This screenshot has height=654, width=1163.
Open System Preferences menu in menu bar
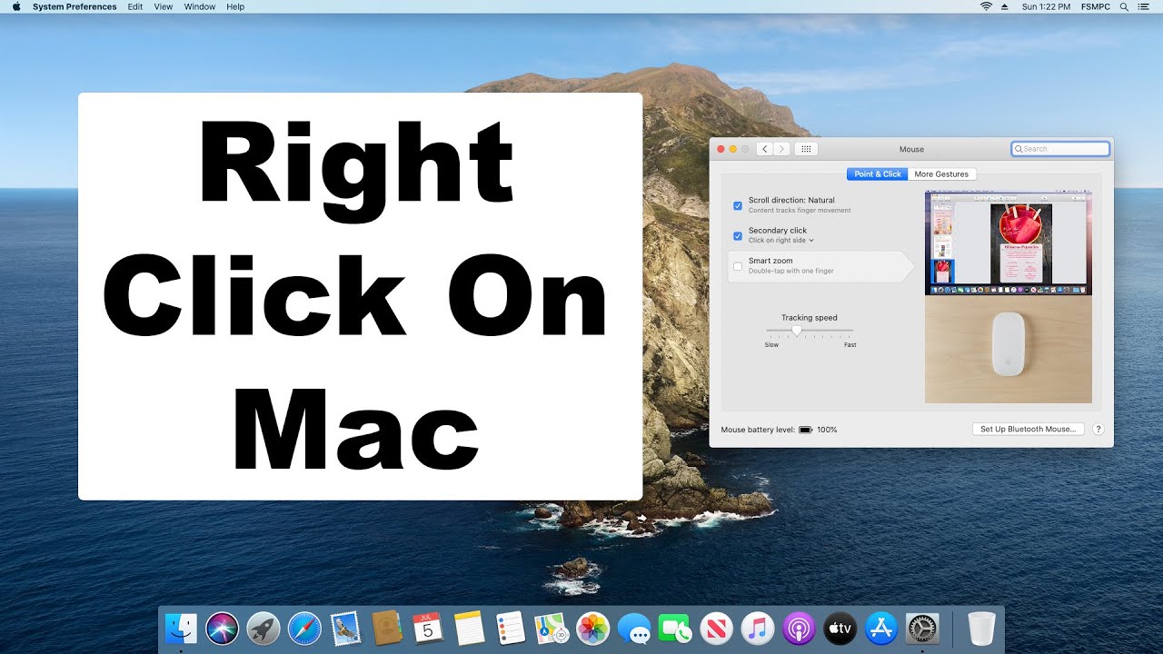point(75,6)
